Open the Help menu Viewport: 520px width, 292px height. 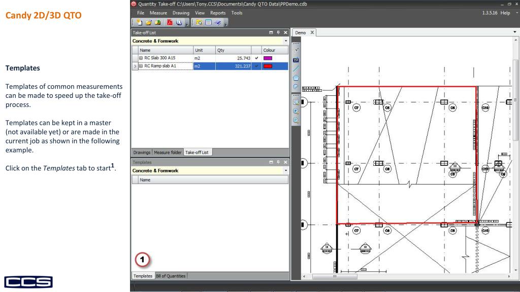(x=505, y=13)
